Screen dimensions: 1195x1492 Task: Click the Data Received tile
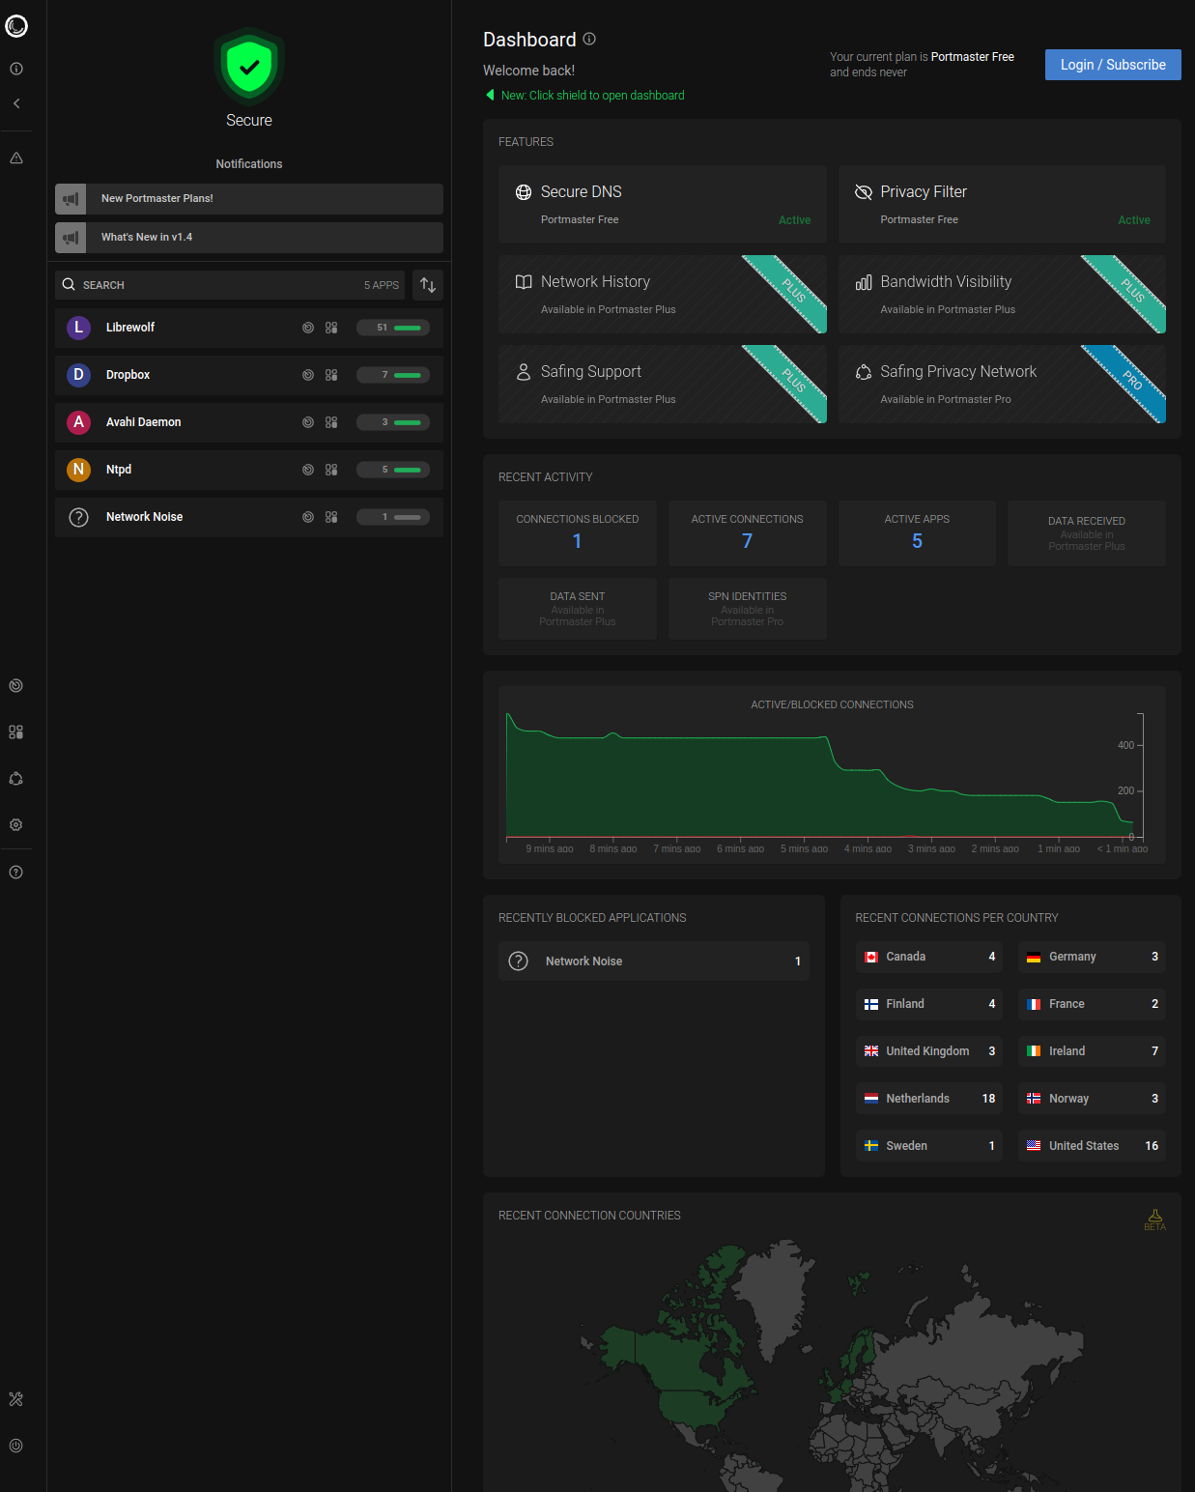tap(1087, 533)
